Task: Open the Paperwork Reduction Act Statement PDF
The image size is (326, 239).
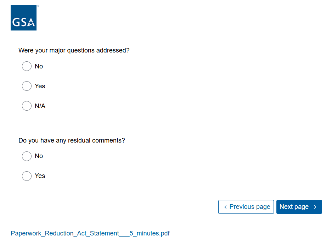Action: click(x=90, y=233)
